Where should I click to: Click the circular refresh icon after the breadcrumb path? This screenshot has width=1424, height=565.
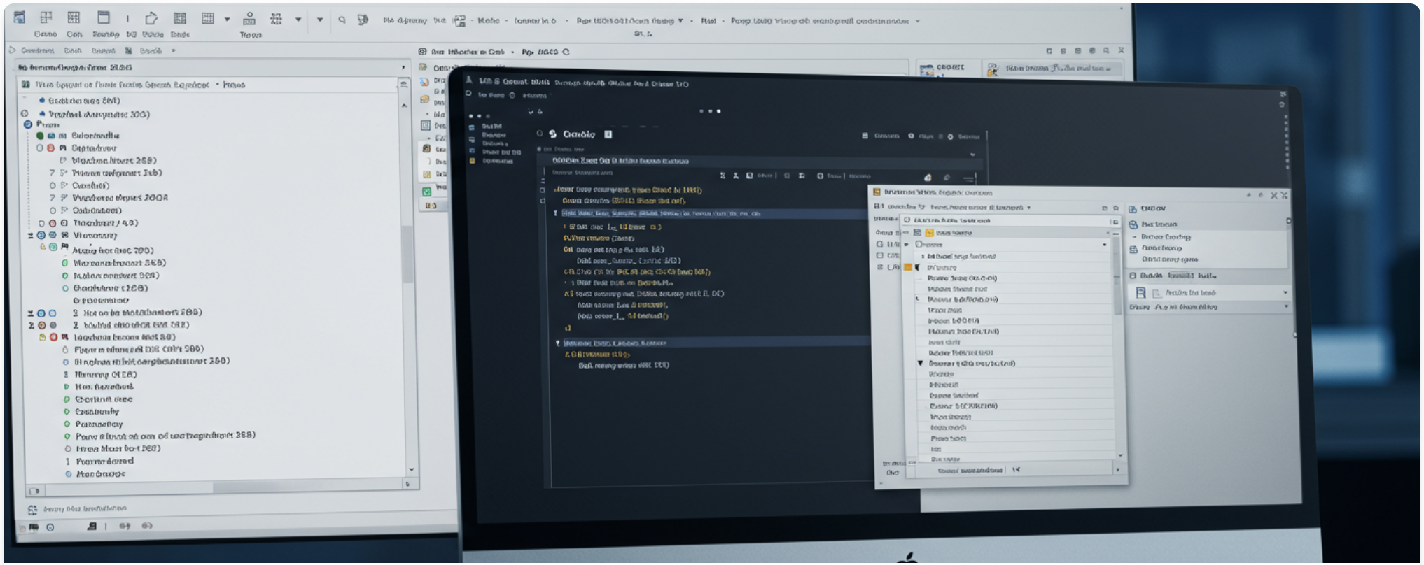[566, 52]
